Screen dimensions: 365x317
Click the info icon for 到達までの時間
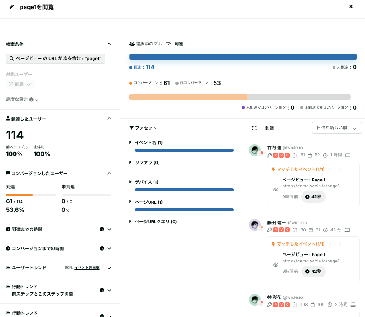coord(102,229)
